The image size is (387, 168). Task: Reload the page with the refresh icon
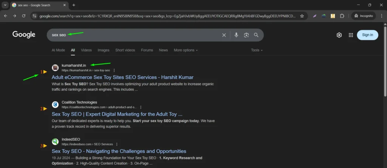[24, 16]
